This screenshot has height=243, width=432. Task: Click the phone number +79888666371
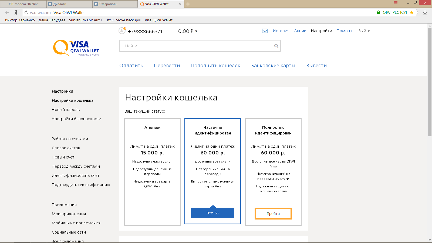[145, 31]
